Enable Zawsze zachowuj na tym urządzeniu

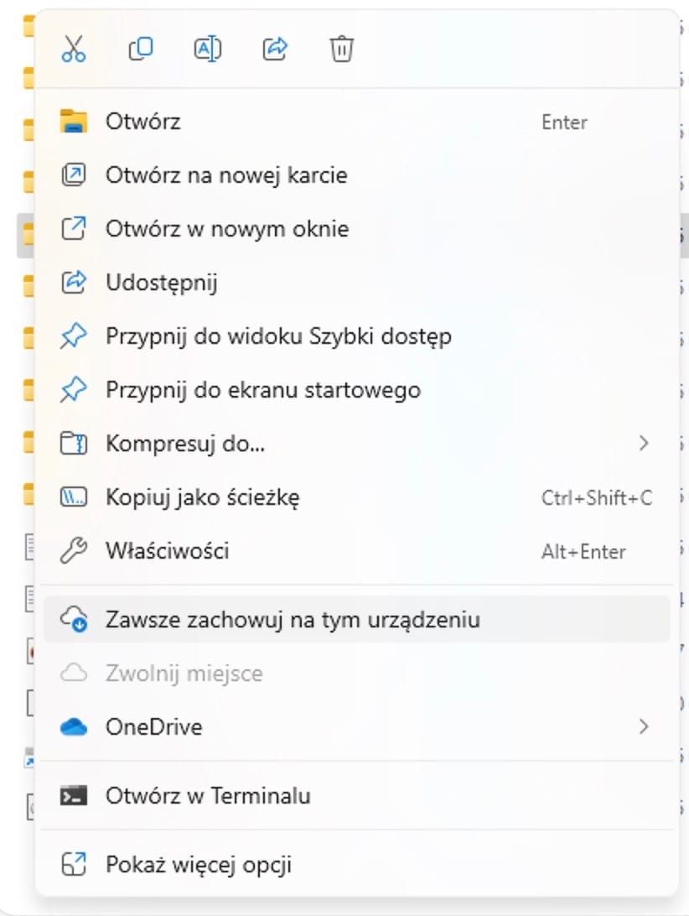coord(357,619)
